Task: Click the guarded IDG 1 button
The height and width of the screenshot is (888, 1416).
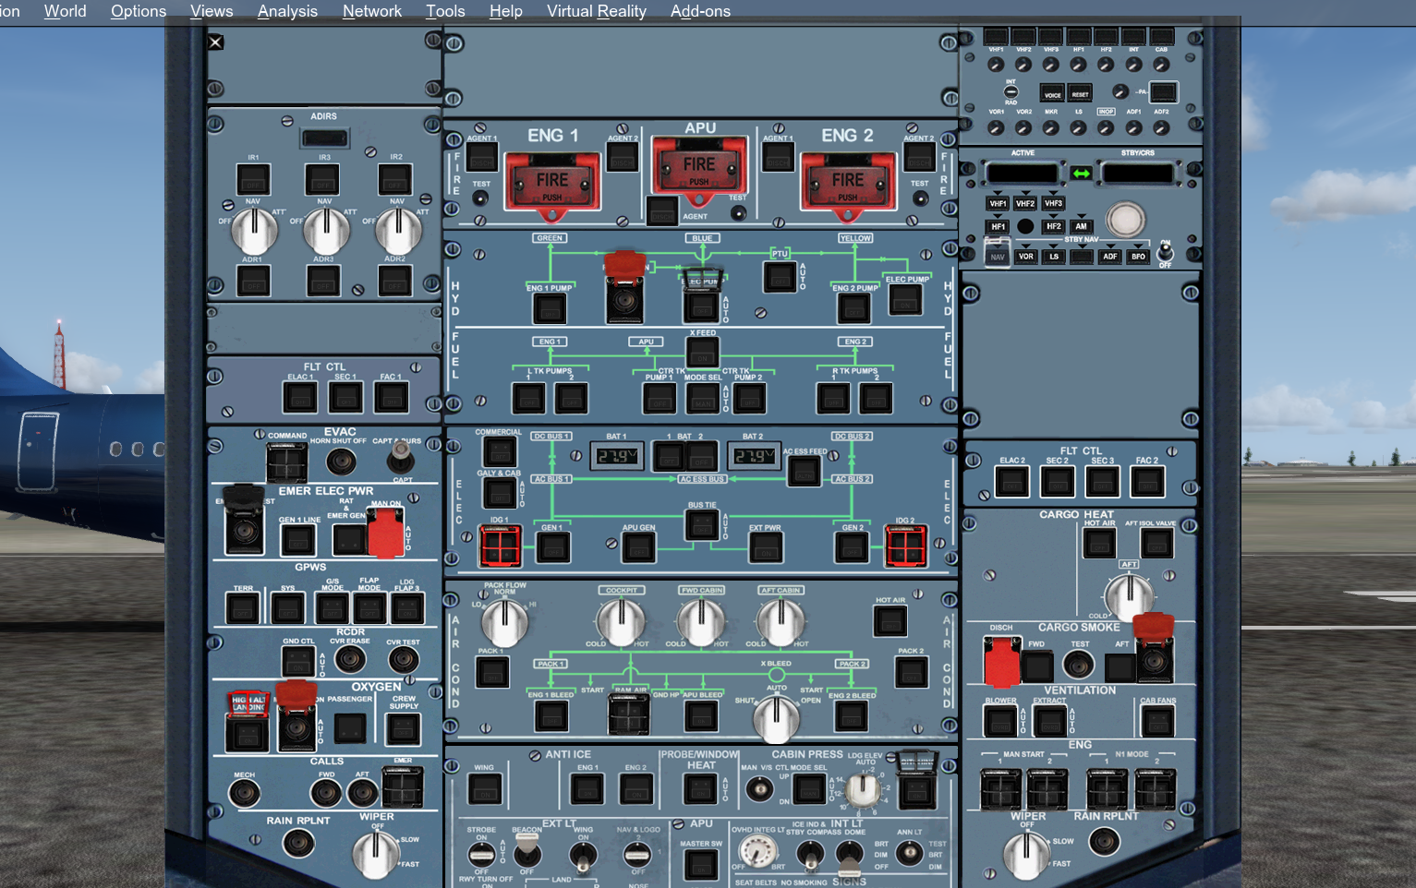Action: 500,546
